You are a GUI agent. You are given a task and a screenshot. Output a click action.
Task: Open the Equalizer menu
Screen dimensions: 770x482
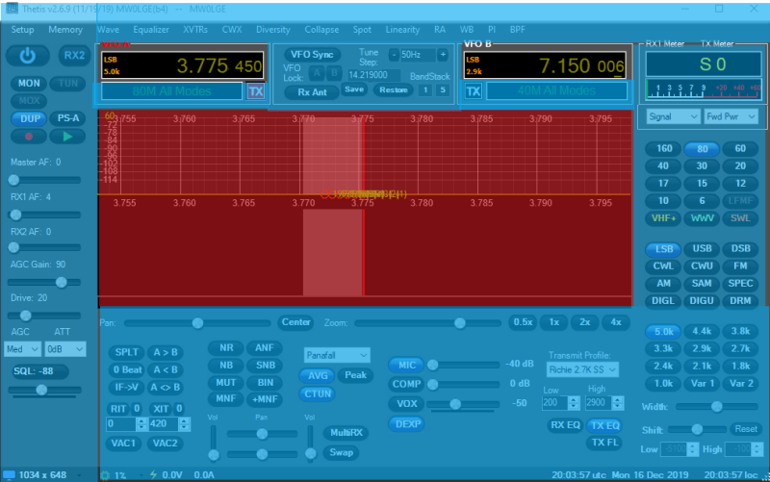[x=151, y=30]
